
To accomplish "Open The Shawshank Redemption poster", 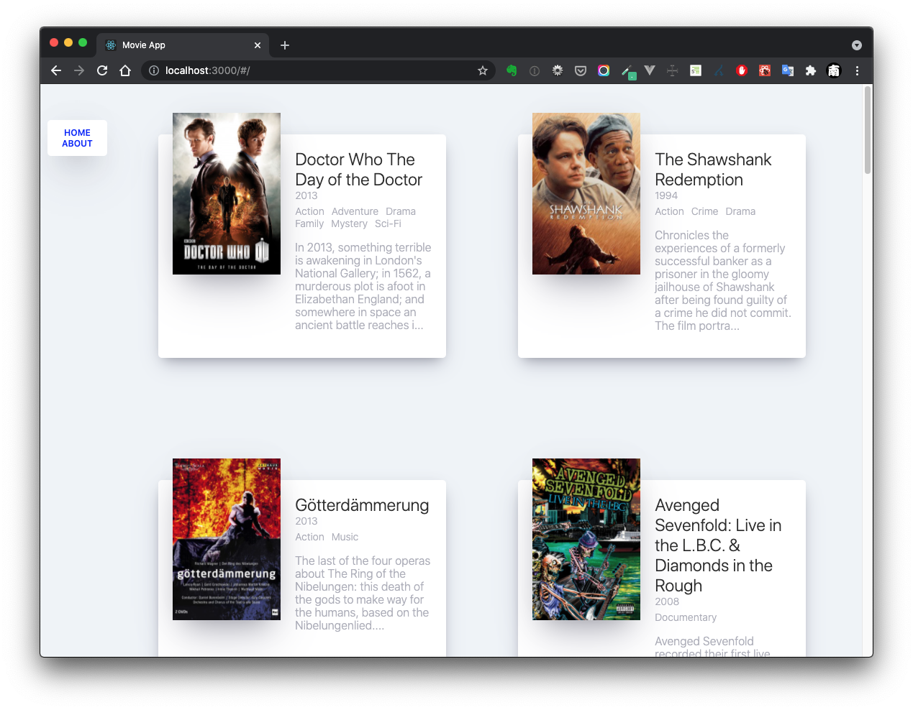I will (x=586, y=193).
